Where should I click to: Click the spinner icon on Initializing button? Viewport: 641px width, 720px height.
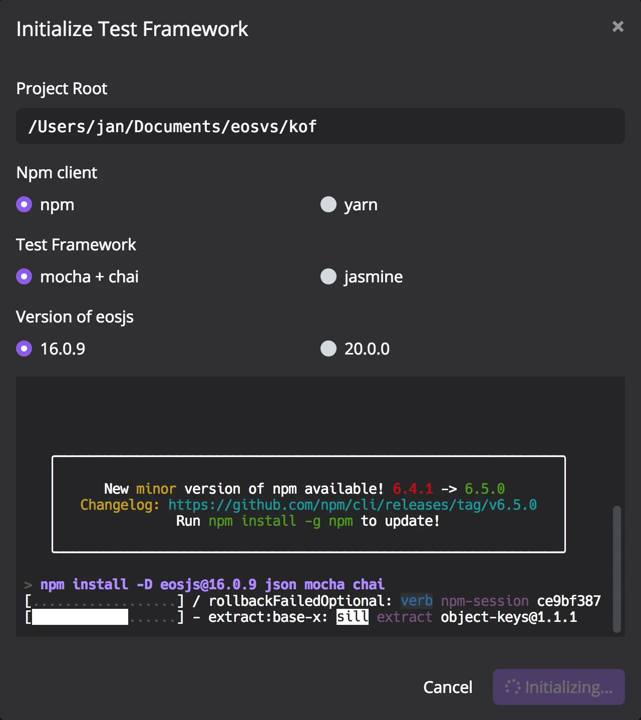click(x=512, y=686)
